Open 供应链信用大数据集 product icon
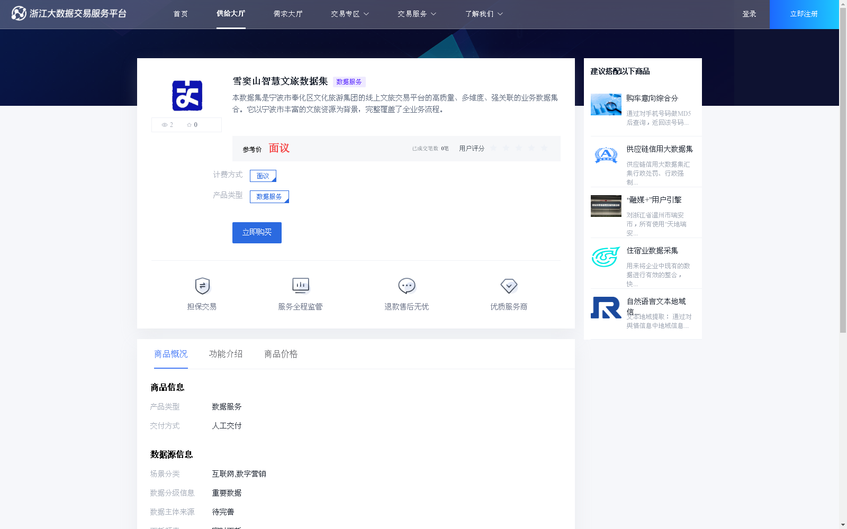The image size is (847, 529). click(x=606, y=155)
